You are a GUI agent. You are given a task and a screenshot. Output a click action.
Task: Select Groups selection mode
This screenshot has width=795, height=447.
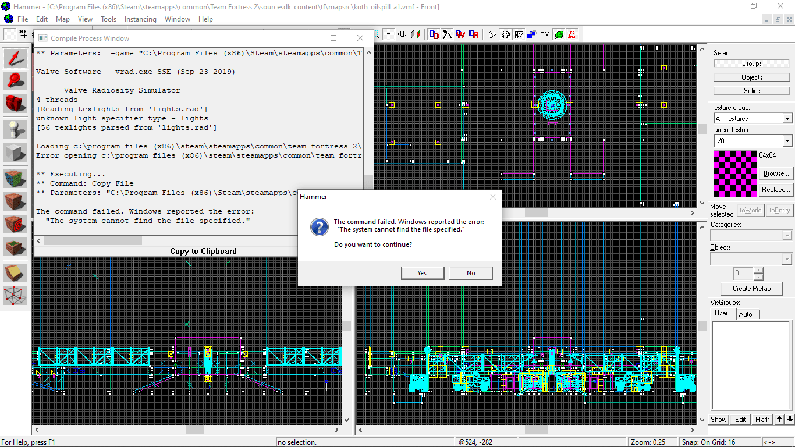click(x=752, y=63)
